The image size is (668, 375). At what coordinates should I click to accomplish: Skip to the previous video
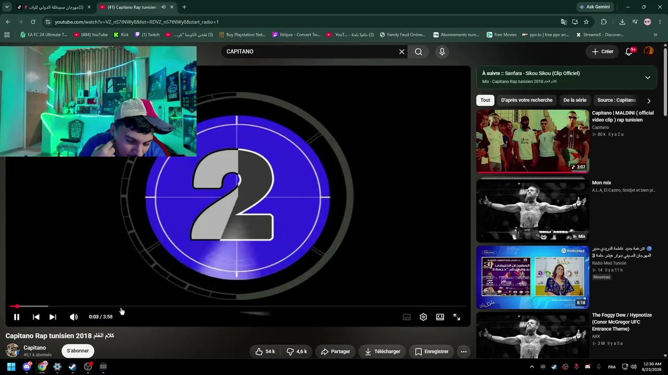click(36, 317)
